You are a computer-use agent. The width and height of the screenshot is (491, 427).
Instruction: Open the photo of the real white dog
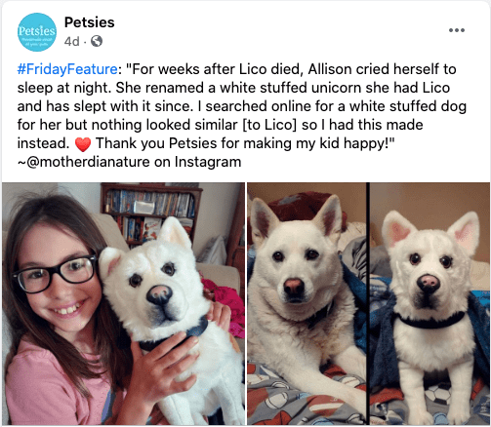[307, 304]
